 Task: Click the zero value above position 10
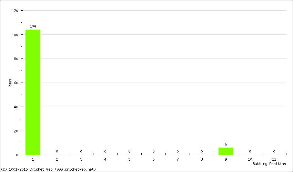[x=250, y=151]
